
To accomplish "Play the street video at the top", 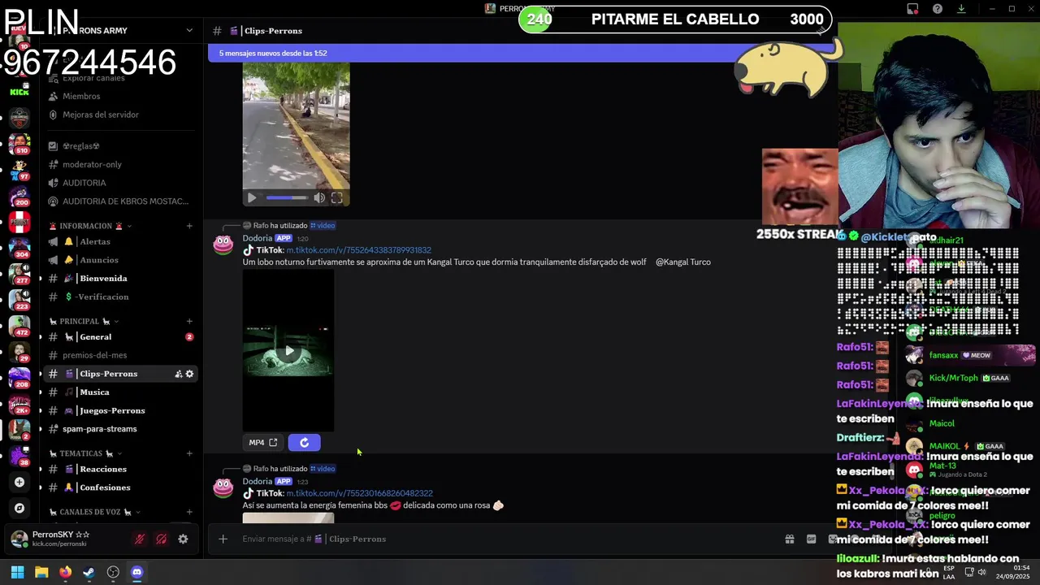I will tap(252, 197).
